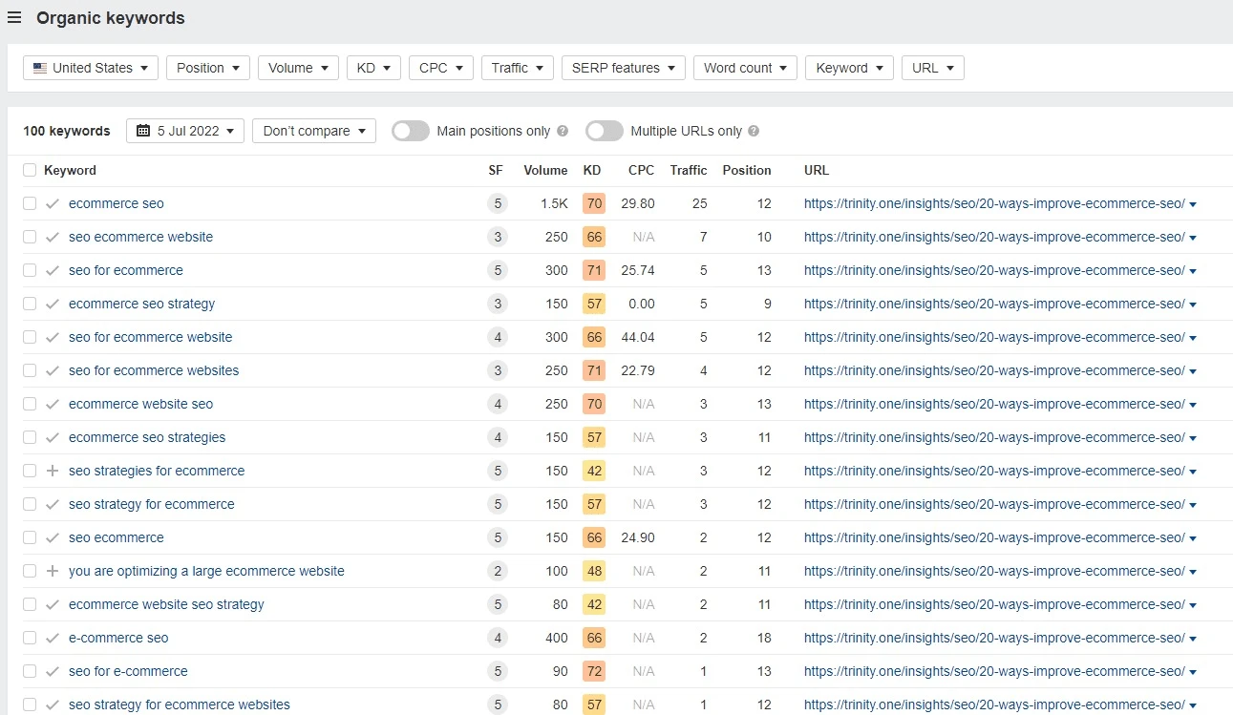
Task: Click the US flag in the country filter
Action: [x=39, y=68]
